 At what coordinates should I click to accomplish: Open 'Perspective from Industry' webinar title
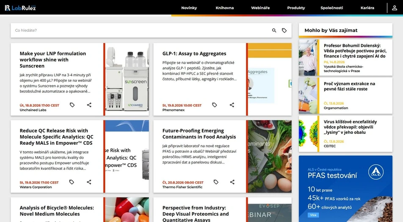195,214
